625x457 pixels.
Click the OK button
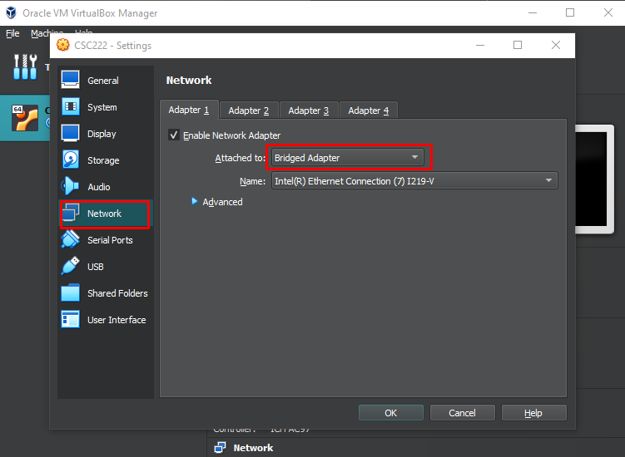click(390, 413)
